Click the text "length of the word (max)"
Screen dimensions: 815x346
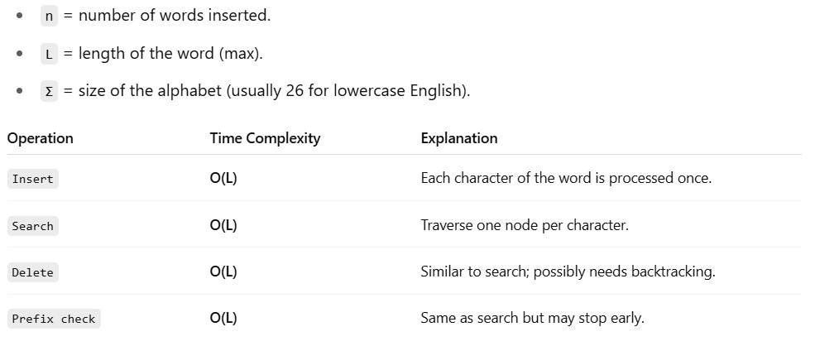pos(170,54)
